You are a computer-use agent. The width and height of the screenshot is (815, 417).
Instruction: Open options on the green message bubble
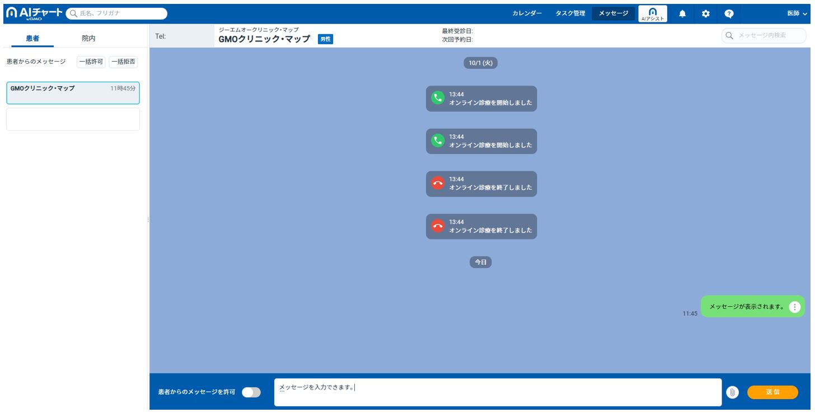tap(794, 306)
